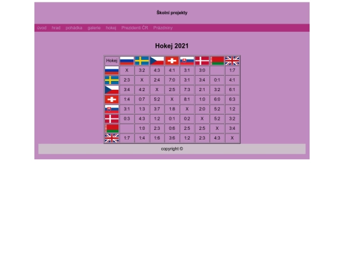Click the 6:0 score in the Switzerland row
This screenshot has width=344, height=258.
(x=217, y=99)
